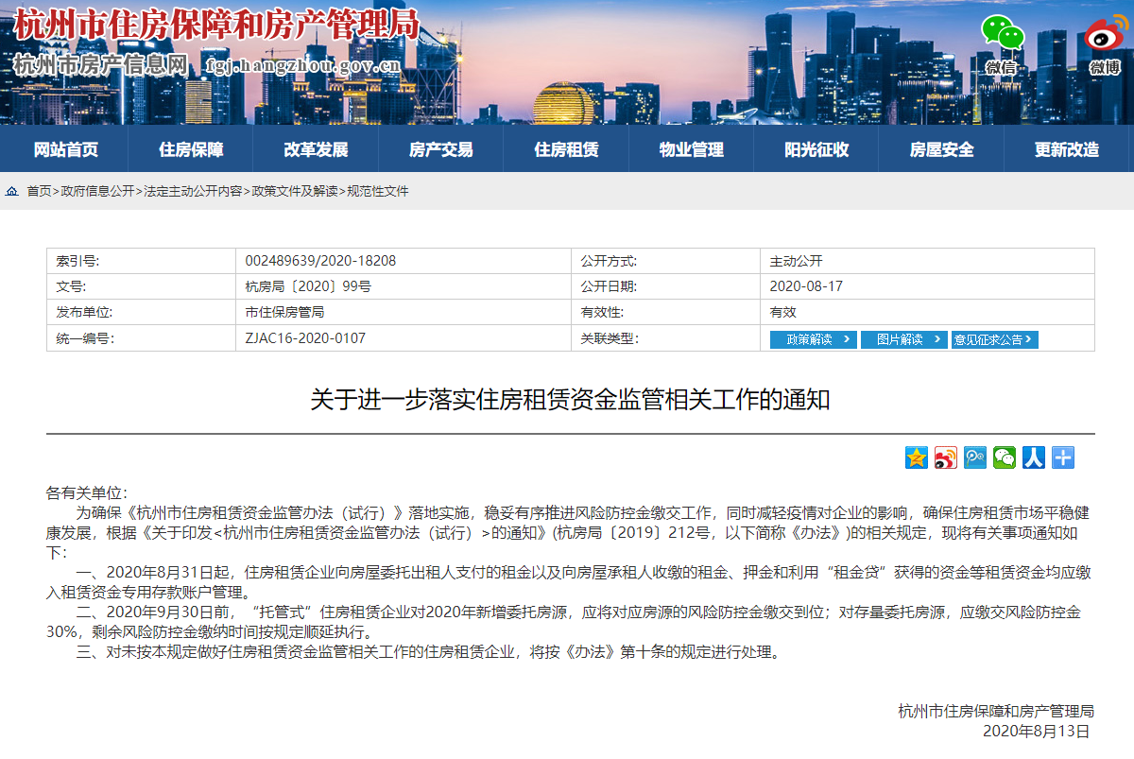
Task: Select unified code ZJAC16-2020-0107
Action: (x=305, y=338)
